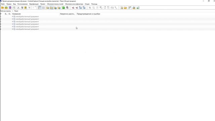215x121 pixels.
Task: Open the Верификация menu
Action: tap(34, 4)
